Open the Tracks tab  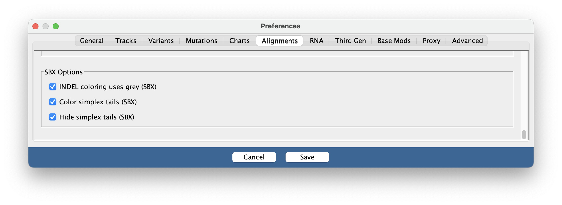click(126, 40)
